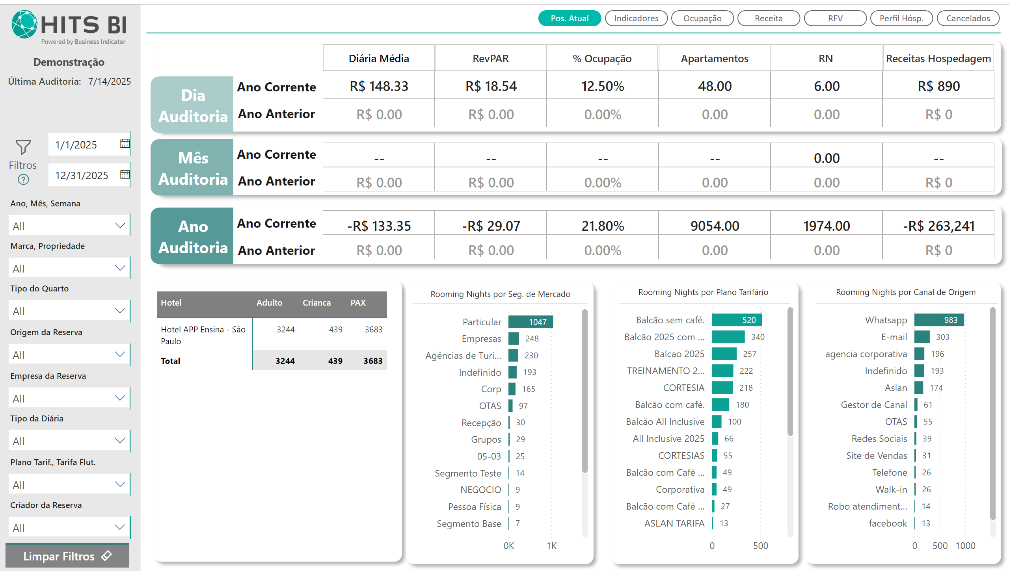Screen dimensions: 1009x575
Task: Click the Particular bar in Seg. de Mercado chart
Action: tap(530, 322)
